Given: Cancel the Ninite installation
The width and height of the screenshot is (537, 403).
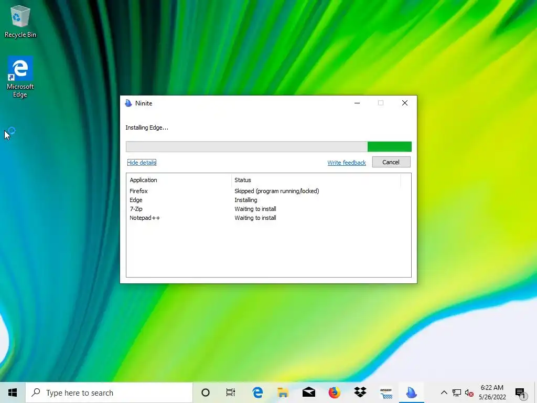Looking at the screenshot, I should [x=391, y=162].
